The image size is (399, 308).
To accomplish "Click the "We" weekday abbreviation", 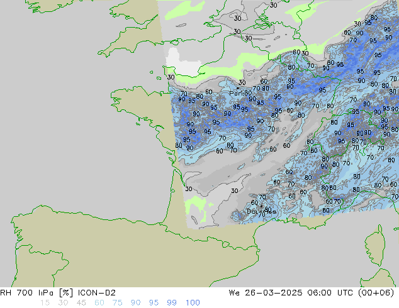I will click(x=234, y=293).
